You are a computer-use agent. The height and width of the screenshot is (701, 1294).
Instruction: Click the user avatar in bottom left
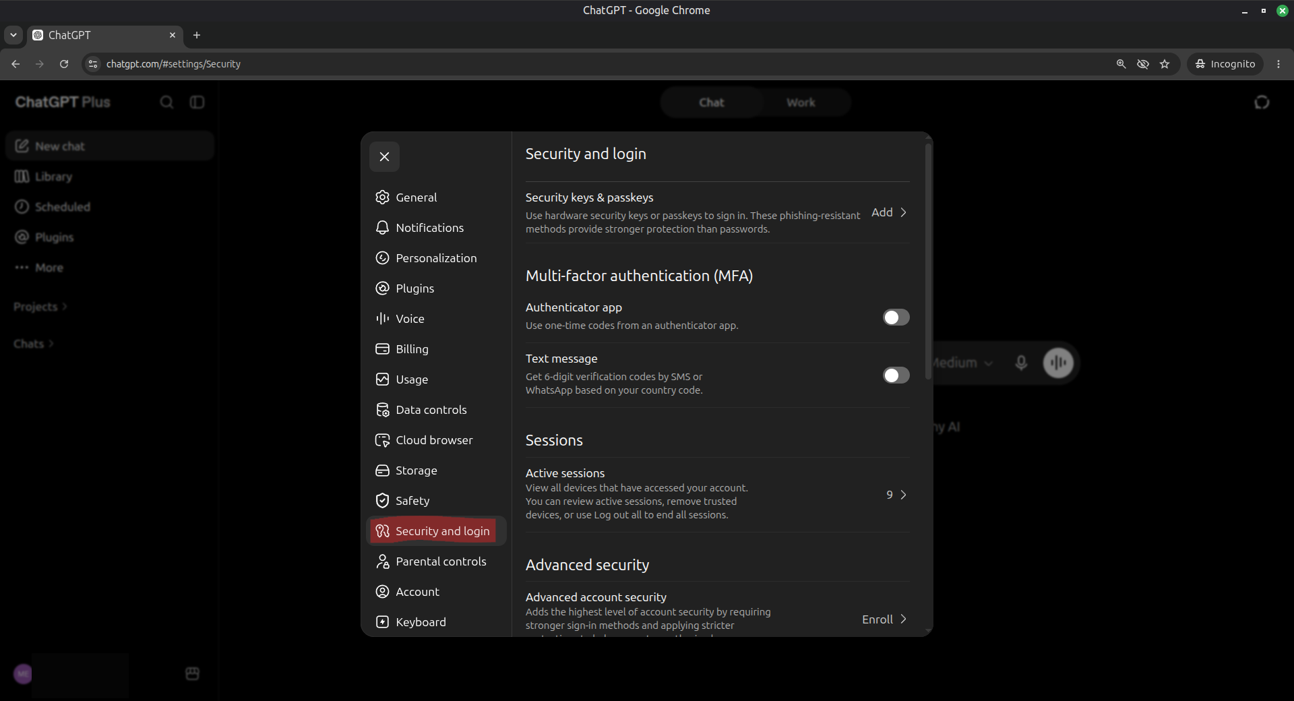(23, 673)
